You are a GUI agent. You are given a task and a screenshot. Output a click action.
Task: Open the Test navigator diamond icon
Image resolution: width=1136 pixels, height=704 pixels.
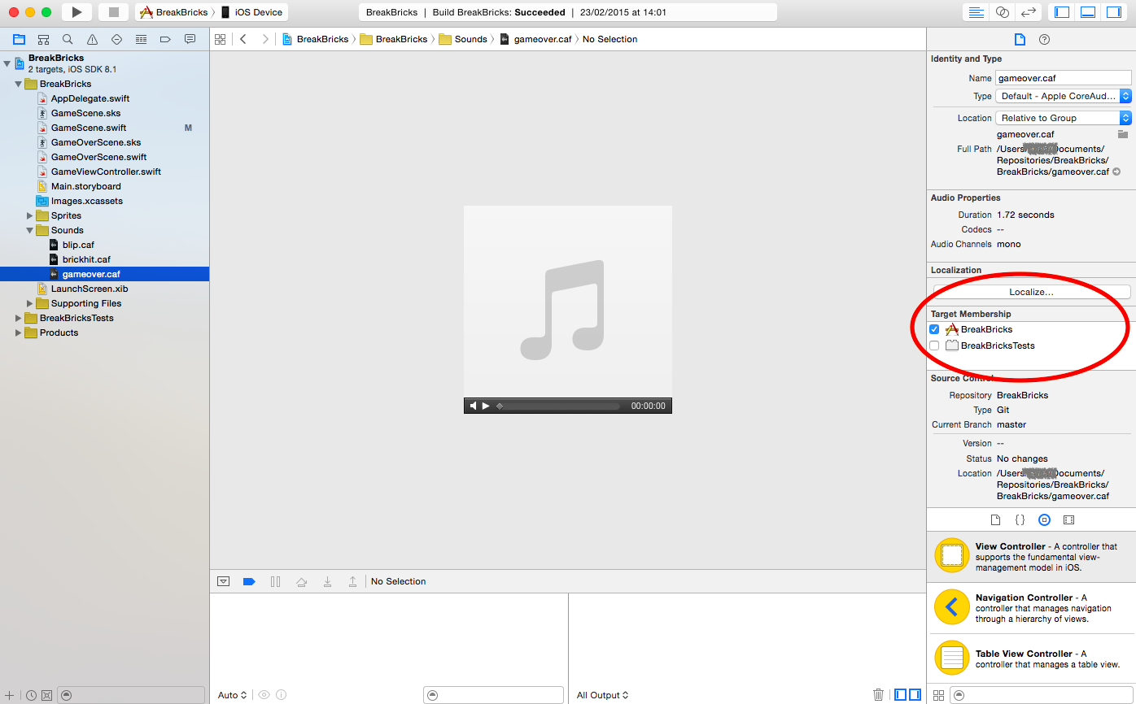pos(116,39)
